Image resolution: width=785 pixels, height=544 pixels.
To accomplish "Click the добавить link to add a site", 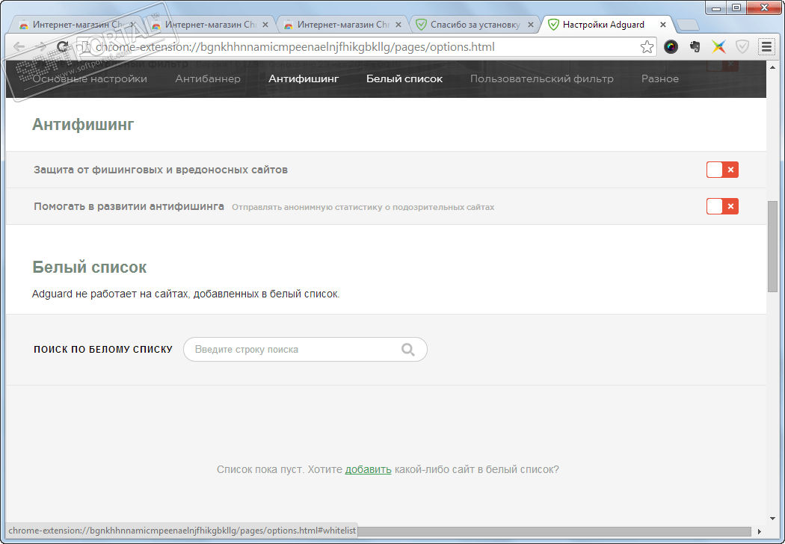I will point(368,469).
